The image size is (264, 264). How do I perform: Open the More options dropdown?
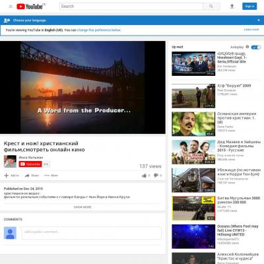tap(51, 176)
